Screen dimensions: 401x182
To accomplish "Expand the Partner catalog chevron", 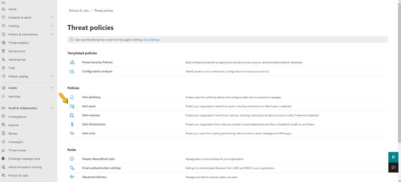I will point(52,76).
